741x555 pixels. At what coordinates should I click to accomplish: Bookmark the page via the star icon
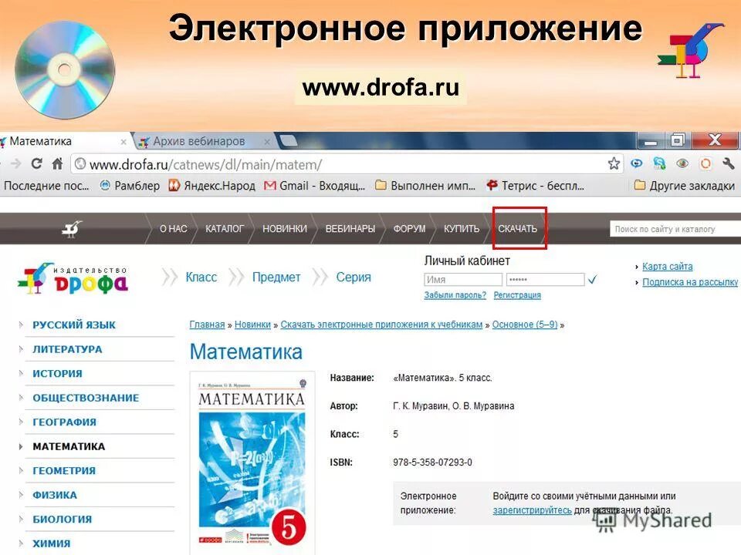tap(614, 163)
